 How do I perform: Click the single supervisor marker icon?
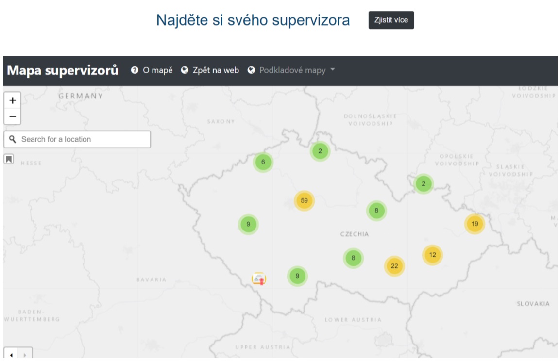pos(259,279)
